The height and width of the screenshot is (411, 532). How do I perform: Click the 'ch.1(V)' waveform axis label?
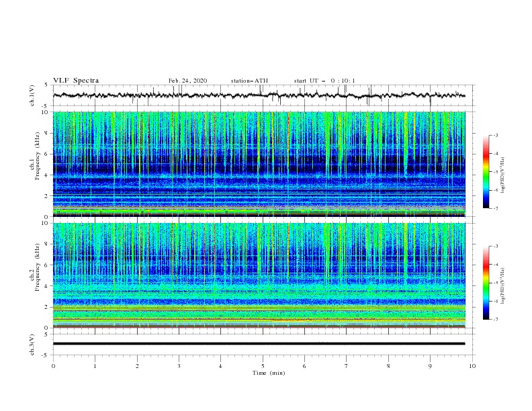32,95
